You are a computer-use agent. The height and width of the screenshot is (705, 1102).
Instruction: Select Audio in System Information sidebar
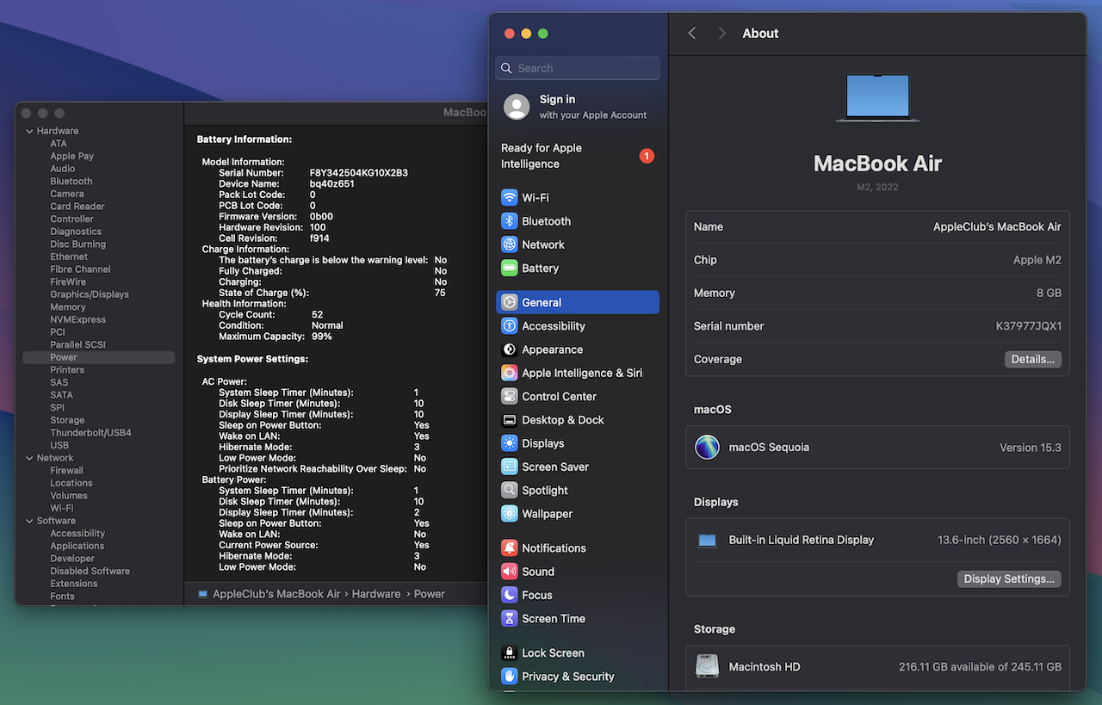63,169
